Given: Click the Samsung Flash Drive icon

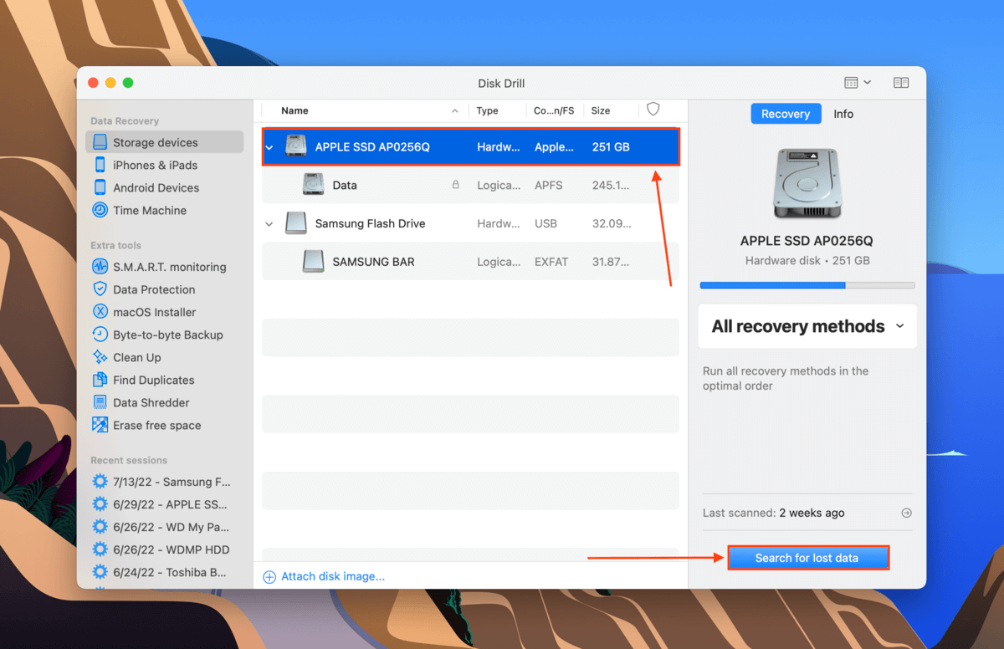Looking at the screenshot, I should [296, 223].
